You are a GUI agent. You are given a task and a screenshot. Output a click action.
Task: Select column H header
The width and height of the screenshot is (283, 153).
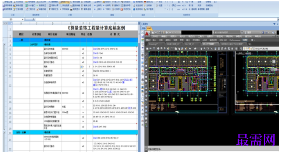coord(115,23)
